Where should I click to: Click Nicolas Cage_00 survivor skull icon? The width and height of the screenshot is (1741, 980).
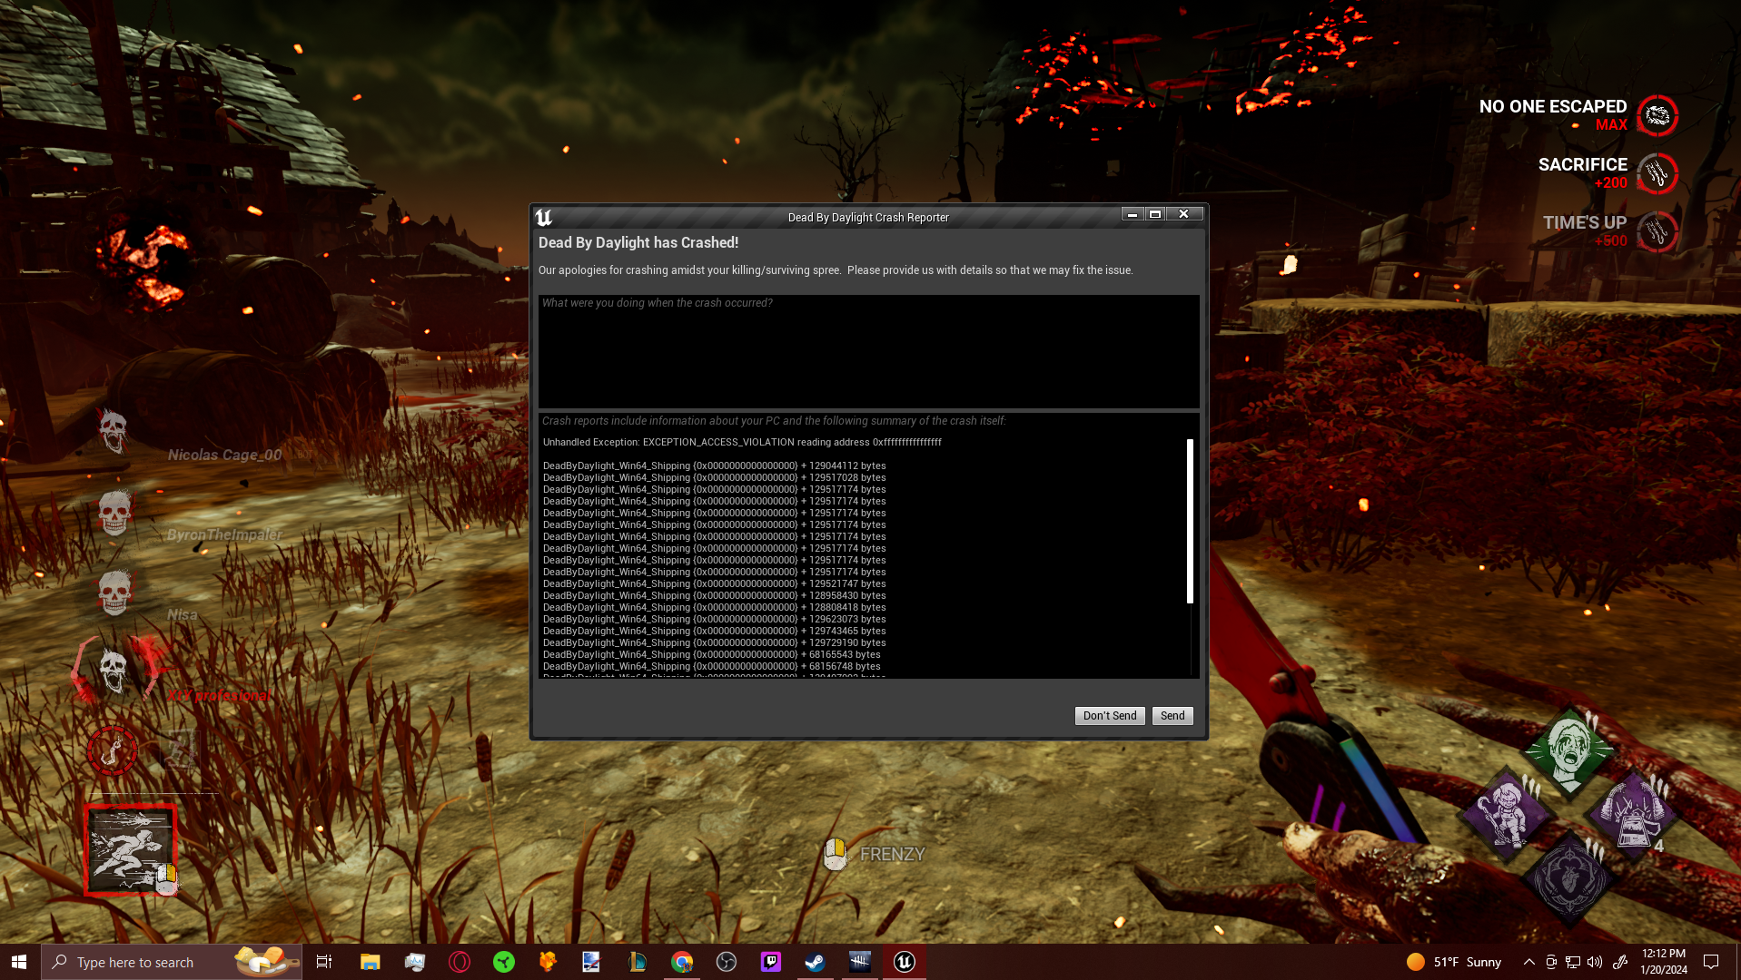tap(114, 430)
